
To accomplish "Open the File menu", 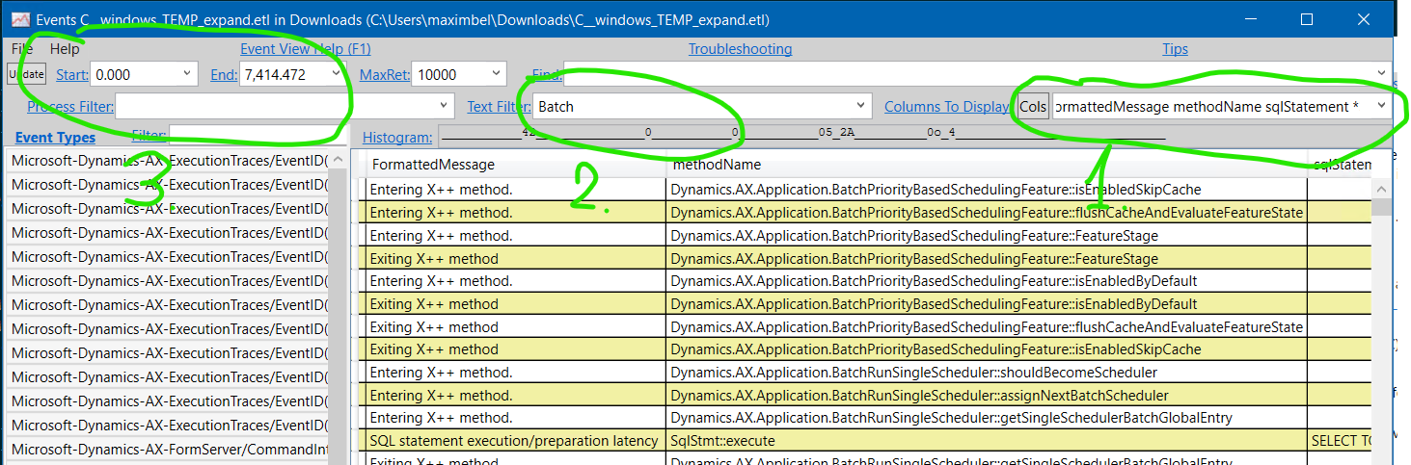I will coord(22,48).
